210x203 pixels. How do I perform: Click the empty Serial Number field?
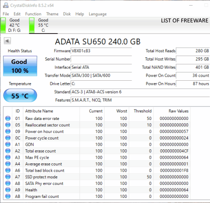(x=101, y=59)
